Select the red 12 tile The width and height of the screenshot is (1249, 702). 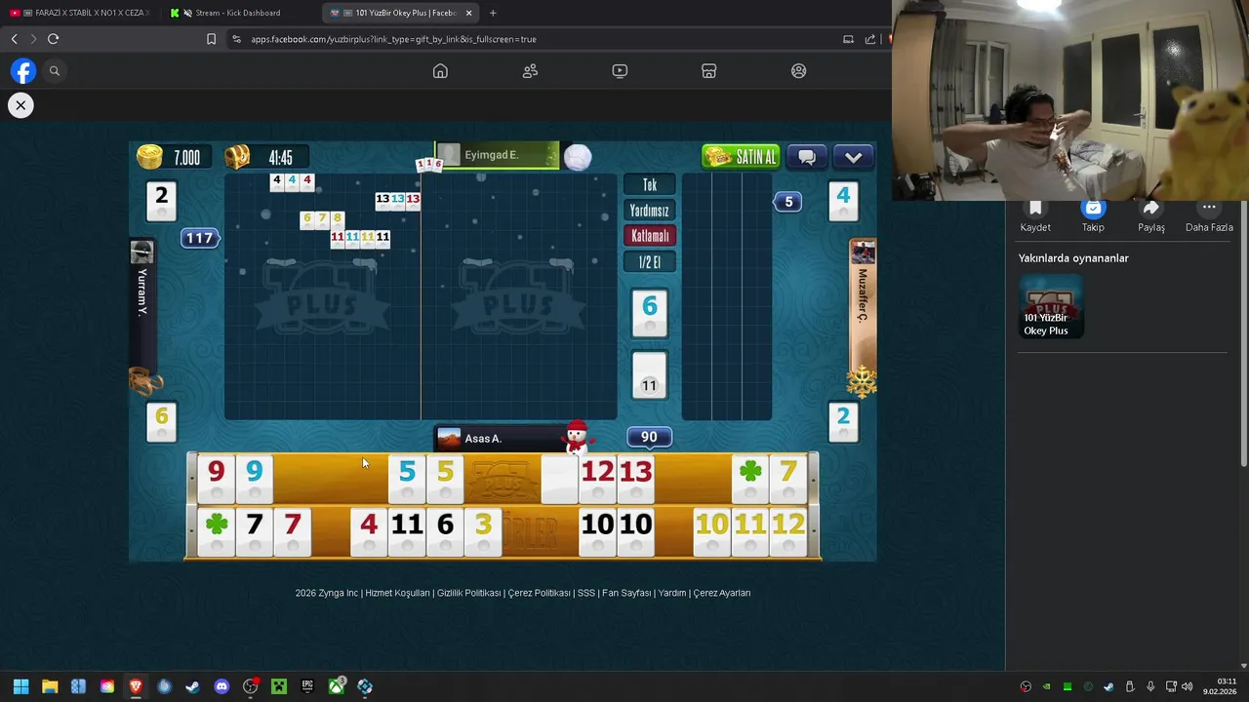coord(597,478)
